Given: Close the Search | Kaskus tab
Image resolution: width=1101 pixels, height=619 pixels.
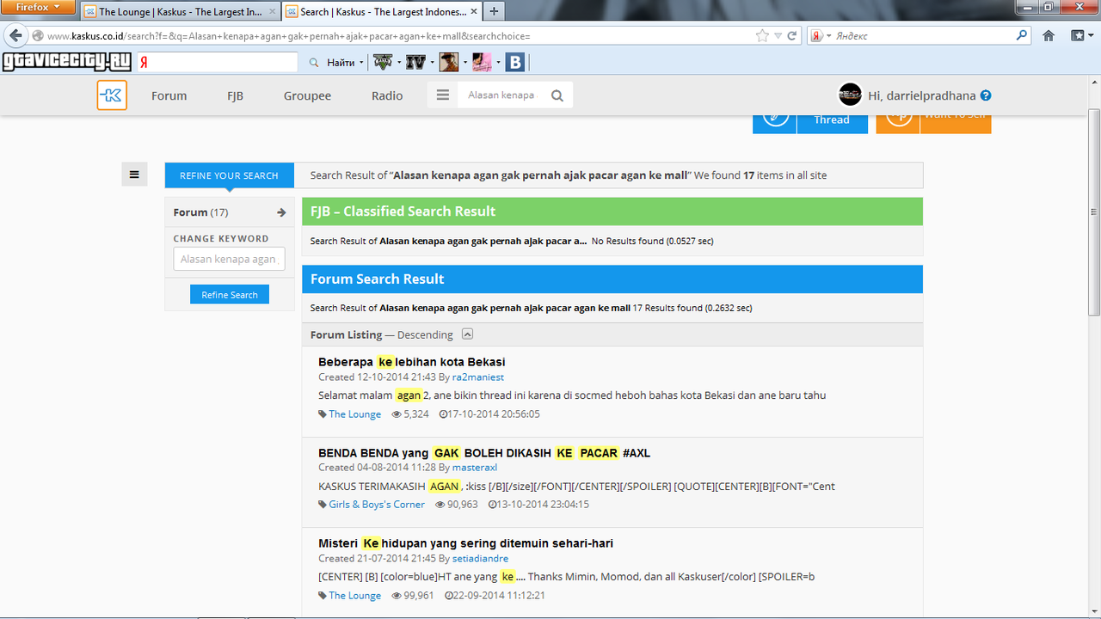Looking at the screenshot, I should click(474, 11).
